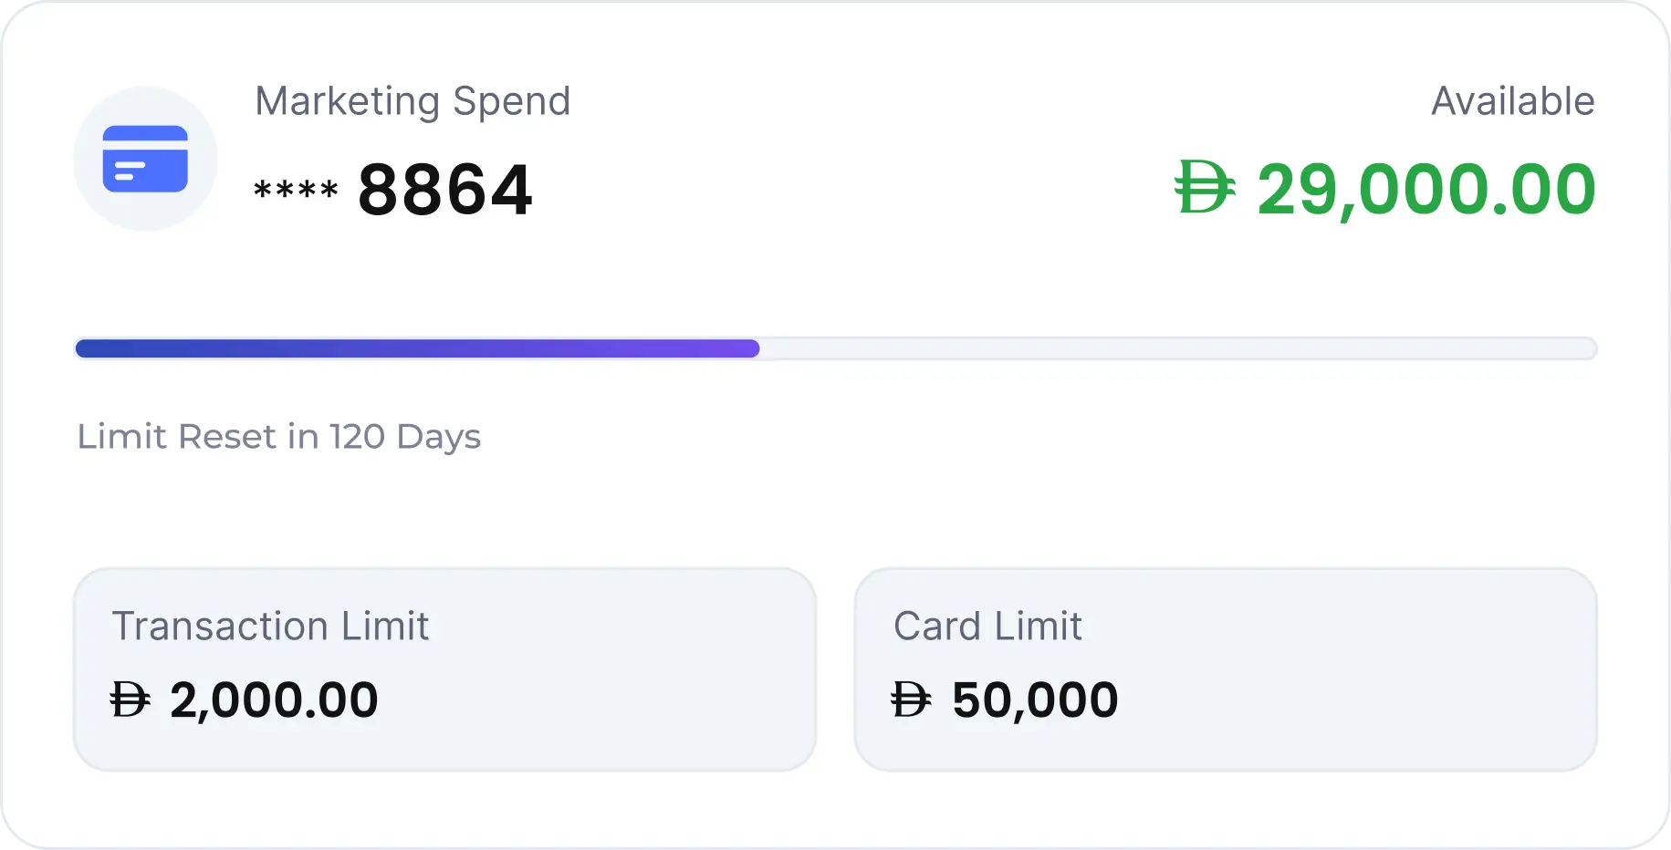Viewport: 1671px width, 850px height.
Task: Click the 2,000.00 transaction limit amount
Action: [x=274, y=700]
